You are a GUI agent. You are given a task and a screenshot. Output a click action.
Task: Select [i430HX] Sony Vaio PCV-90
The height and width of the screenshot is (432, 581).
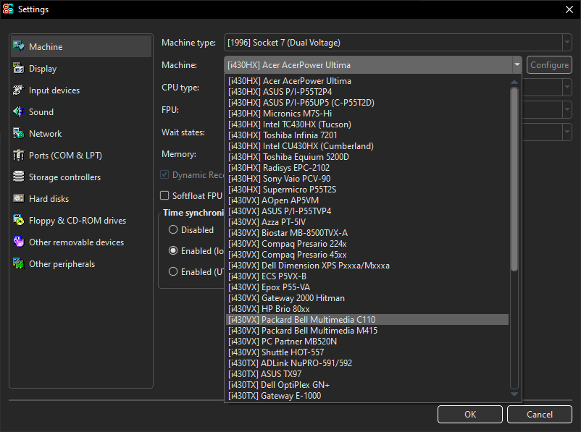[367, 179]
